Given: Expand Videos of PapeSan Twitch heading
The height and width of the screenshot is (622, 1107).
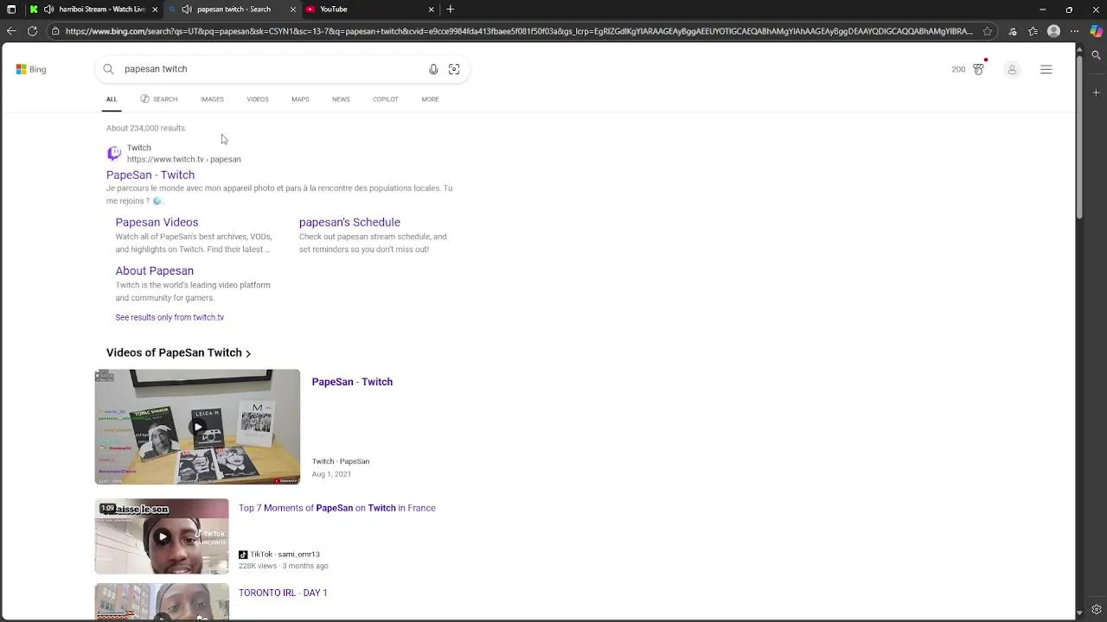Looking at the screenshot, I should click(179, 353).
